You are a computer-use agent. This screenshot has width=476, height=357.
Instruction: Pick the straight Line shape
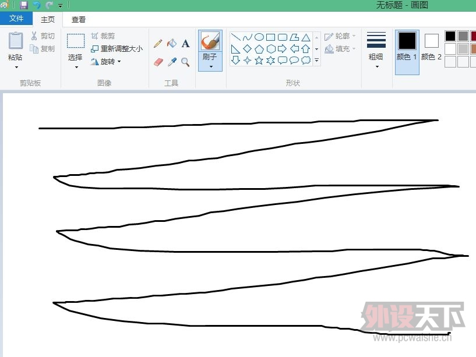click(x=236, y=37)
